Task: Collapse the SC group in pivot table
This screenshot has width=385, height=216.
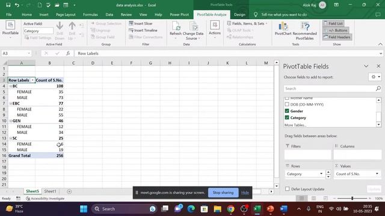Action: pos(11,138)
